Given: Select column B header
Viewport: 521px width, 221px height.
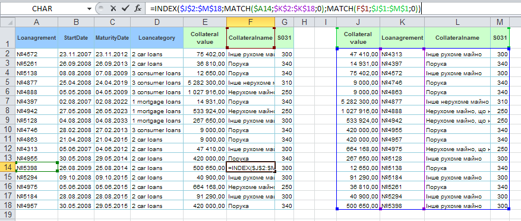Looking at the screenshot, I should tap(76, 22).
